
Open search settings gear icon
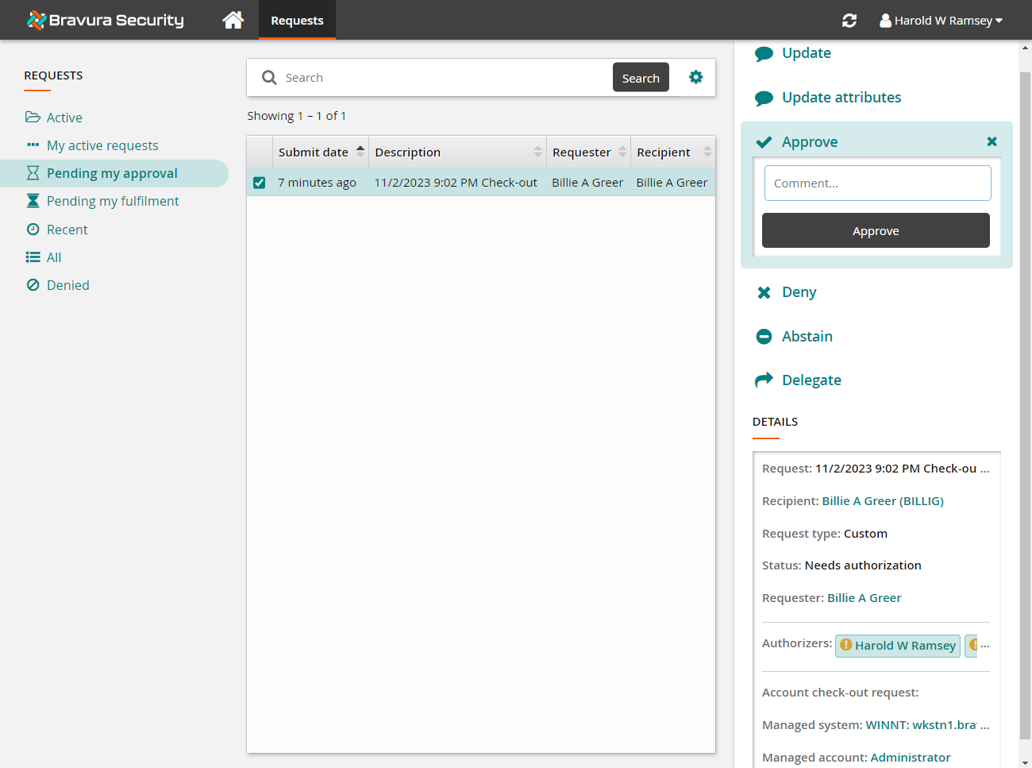click(x=696, y=77)
